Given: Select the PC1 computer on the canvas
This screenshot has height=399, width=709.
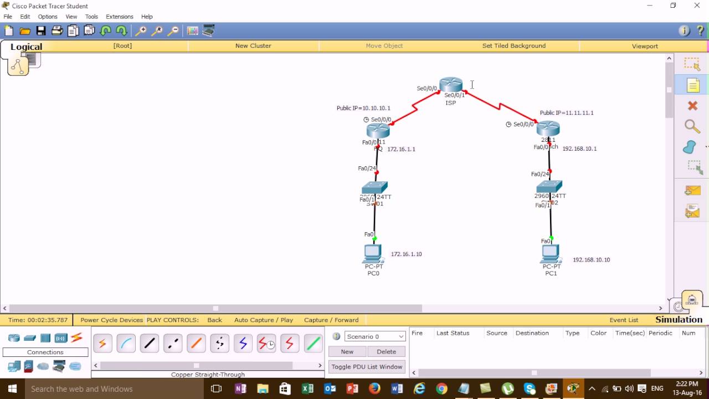Looking at the screenshot, I should [x=551, y=254].
